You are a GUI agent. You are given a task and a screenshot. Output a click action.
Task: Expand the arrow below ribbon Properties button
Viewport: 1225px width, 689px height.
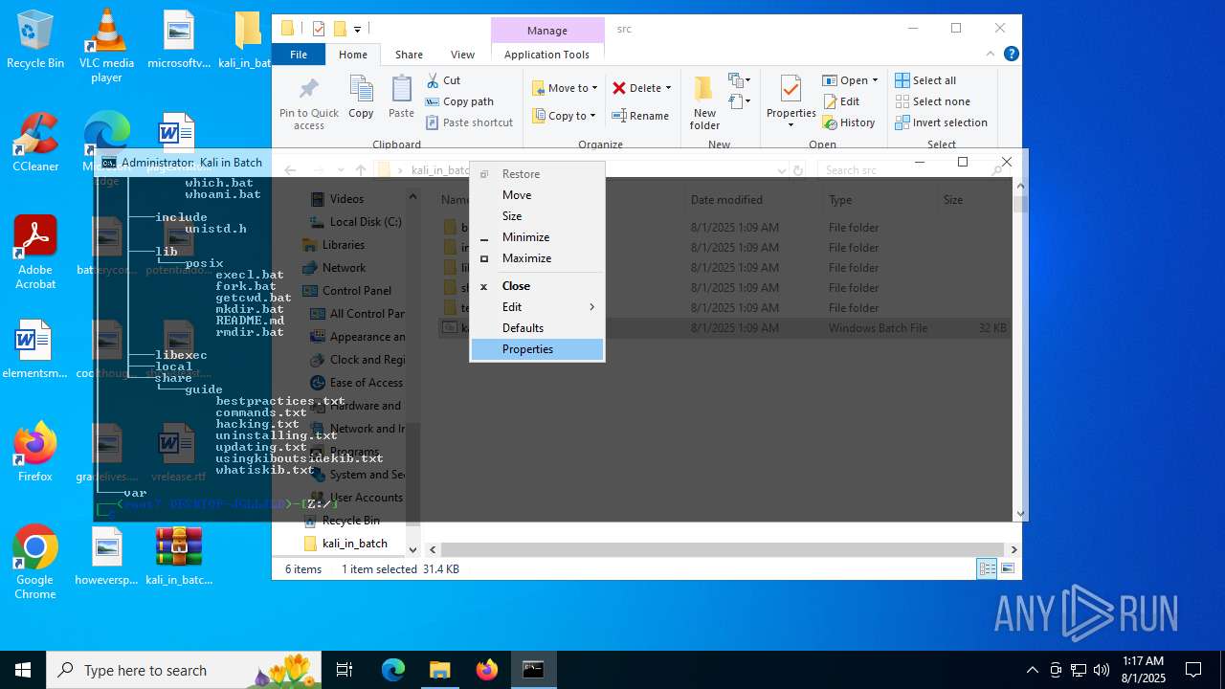pyautogui.click(x=791, y=125)
